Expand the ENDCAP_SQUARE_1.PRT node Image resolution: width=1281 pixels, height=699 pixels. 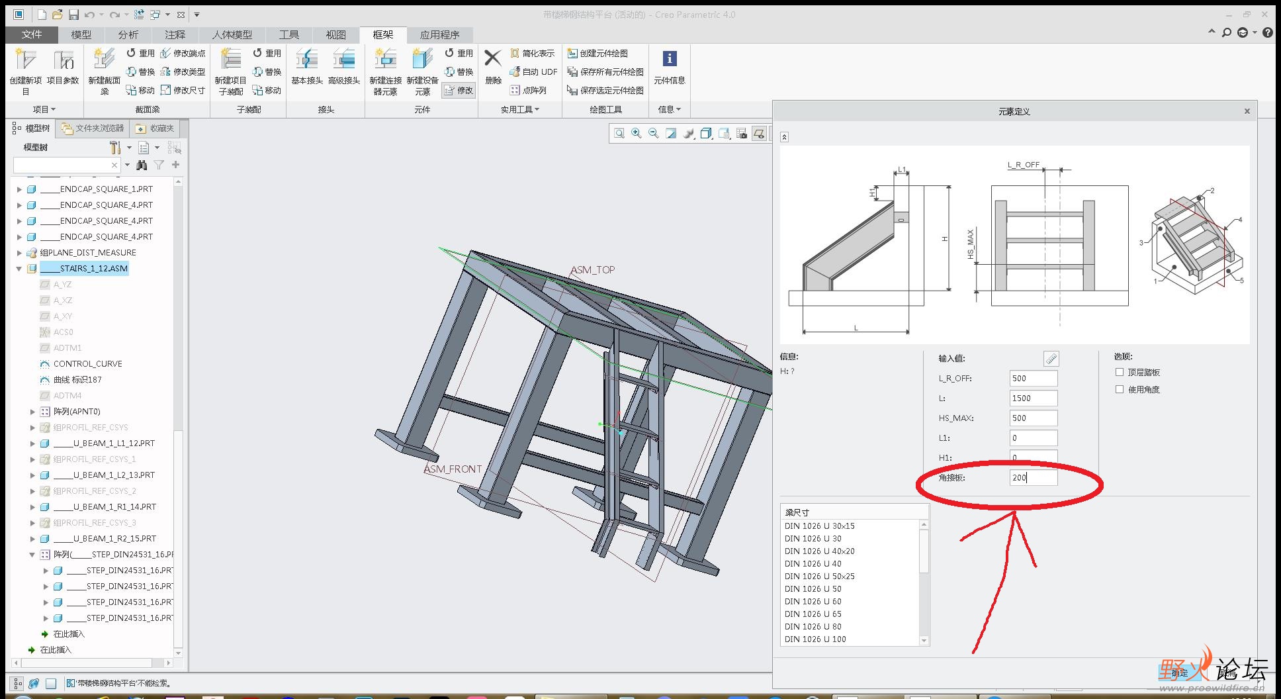[19, 189]
